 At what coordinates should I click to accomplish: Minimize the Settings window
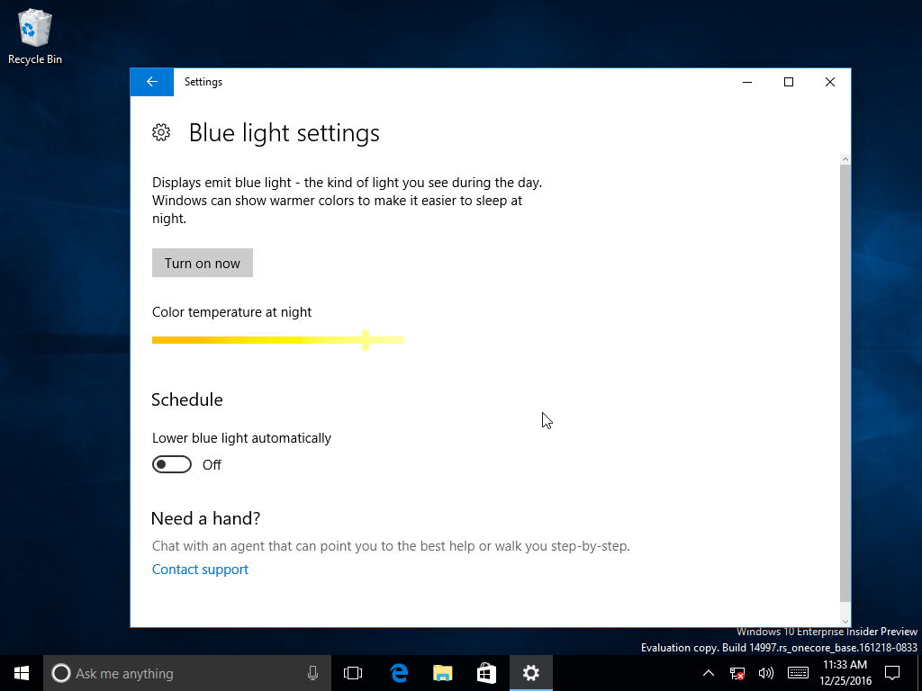[x=747, y=82]
